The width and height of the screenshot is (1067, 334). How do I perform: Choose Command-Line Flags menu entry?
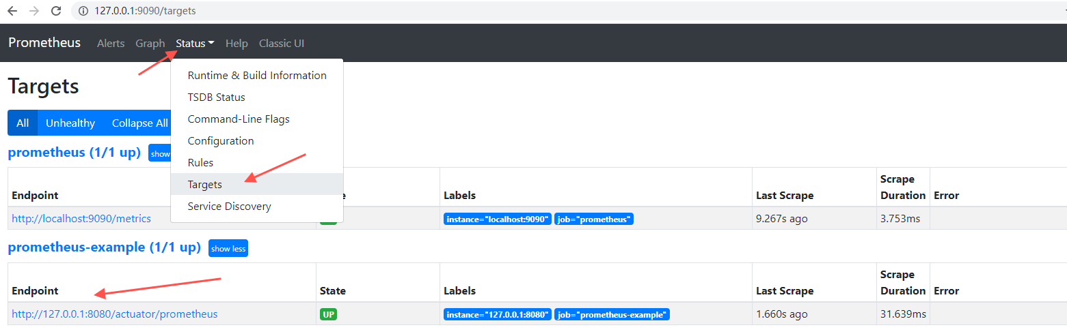coord(239,119)
